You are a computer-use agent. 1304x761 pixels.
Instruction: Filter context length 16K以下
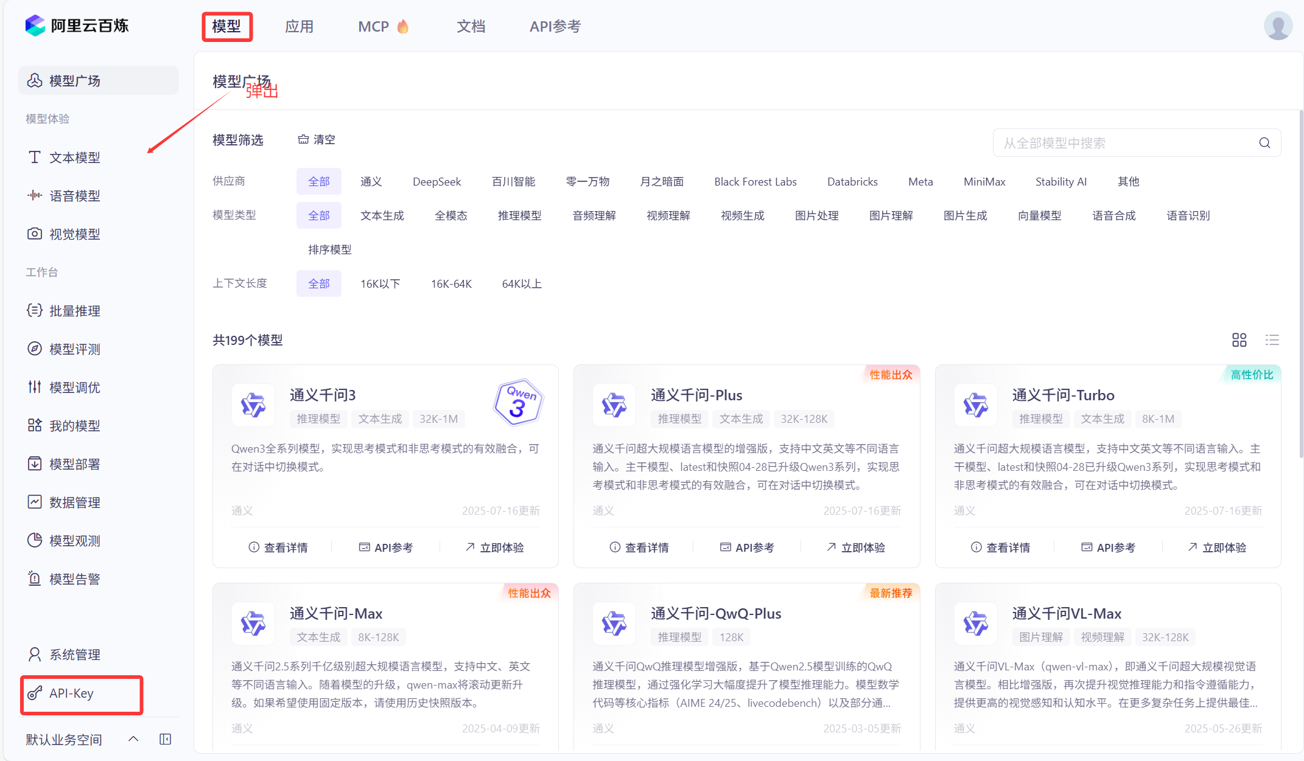coord(380,283)
